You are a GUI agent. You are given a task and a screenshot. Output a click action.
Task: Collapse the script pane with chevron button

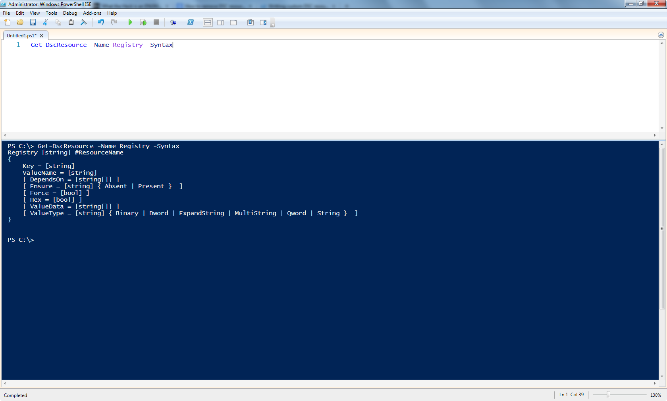(x=661, y=35)
